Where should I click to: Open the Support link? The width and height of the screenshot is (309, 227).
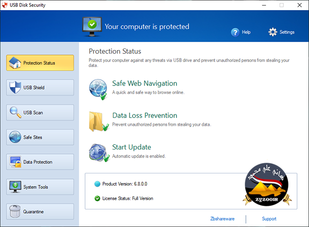(x=269, y=218)
